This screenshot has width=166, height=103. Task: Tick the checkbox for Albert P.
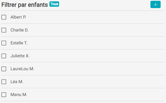pos(4,17)
